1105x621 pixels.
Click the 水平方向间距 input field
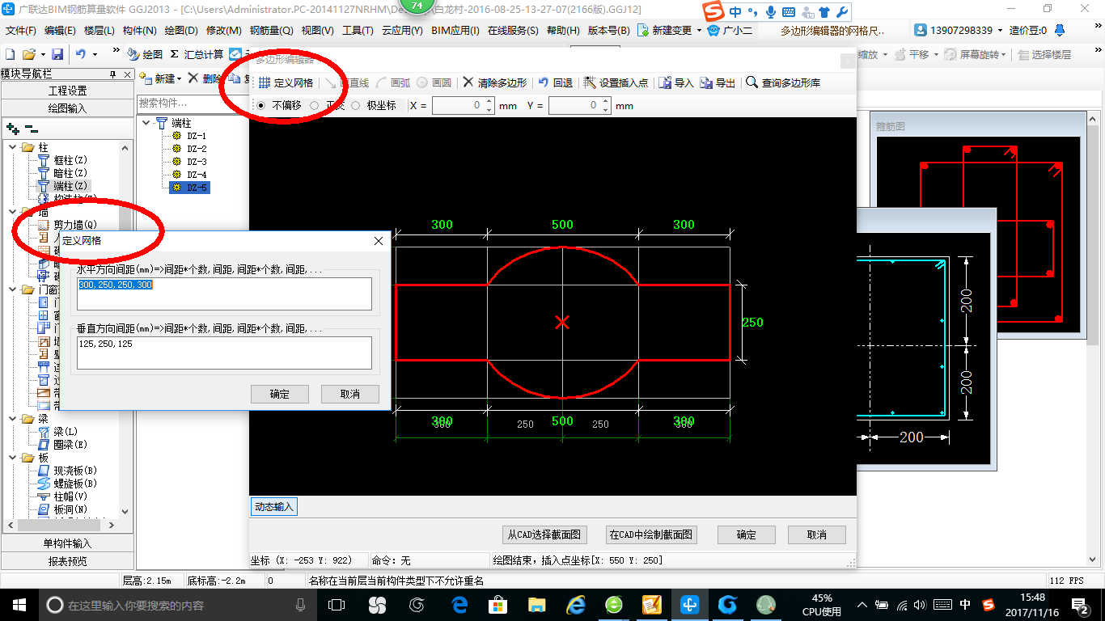[225, 294]
